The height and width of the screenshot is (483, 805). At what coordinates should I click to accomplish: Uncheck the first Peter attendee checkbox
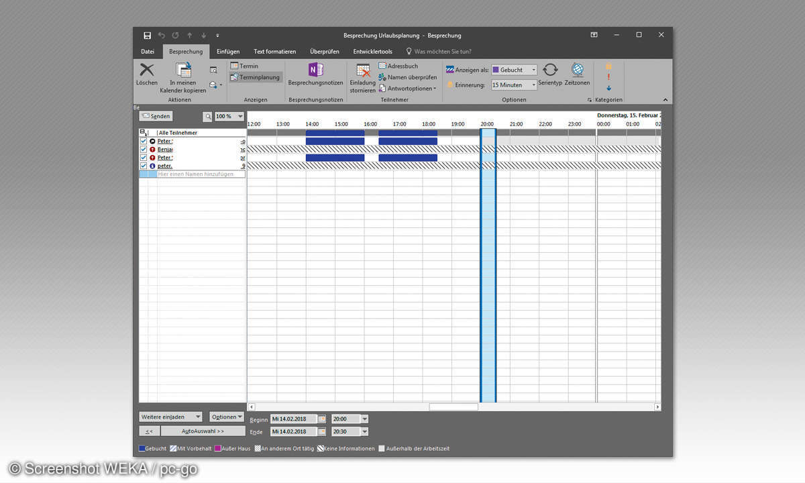pos(144,142)
